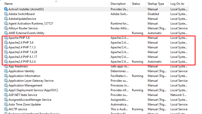Select Application Layer Gateway Service row
Image resolution: width=202 pixels, height=114 pixels.
coord(31,81)
